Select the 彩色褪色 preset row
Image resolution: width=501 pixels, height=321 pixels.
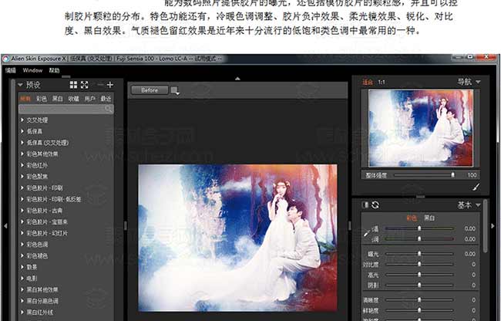click(66, 255)
